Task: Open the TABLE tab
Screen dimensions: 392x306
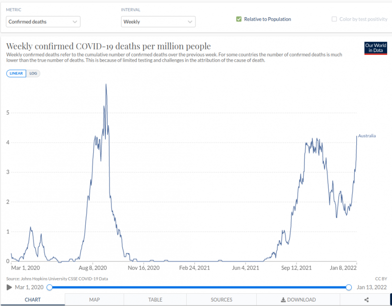Action: (x=155, y=300)
